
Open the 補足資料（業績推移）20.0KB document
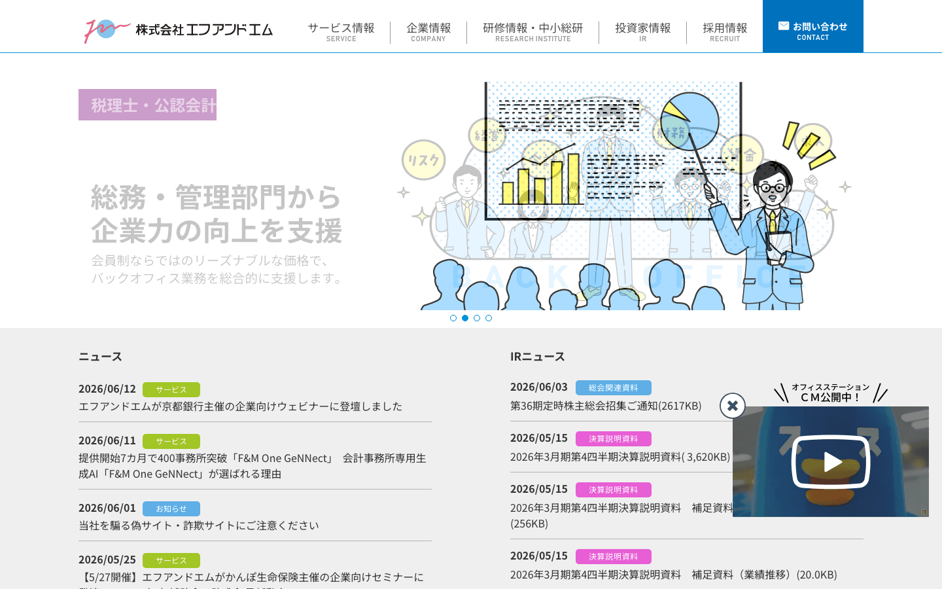(674, 575)
